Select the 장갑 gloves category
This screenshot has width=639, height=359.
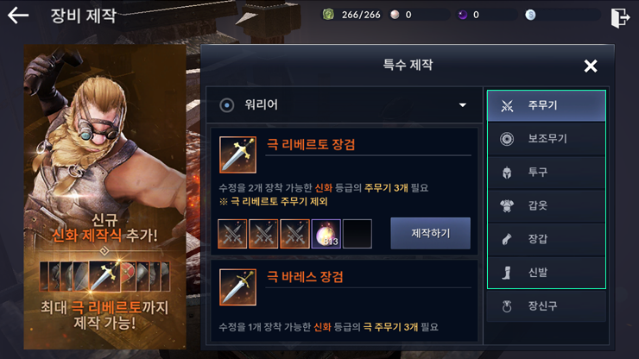coord(546,239)
